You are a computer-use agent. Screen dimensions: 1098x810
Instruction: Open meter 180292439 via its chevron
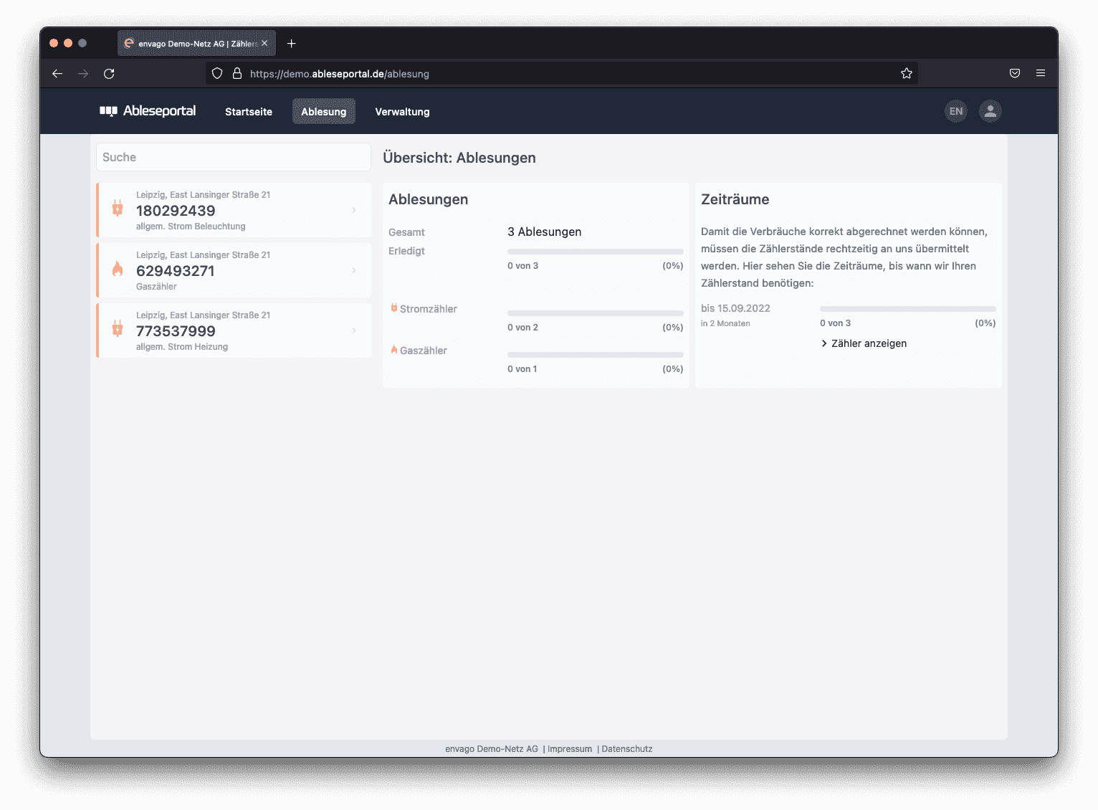click(x=354, y=210)
